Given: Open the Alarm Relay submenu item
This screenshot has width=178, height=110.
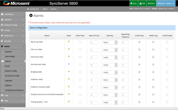Looking at the screenshot, I should [10, 56].
